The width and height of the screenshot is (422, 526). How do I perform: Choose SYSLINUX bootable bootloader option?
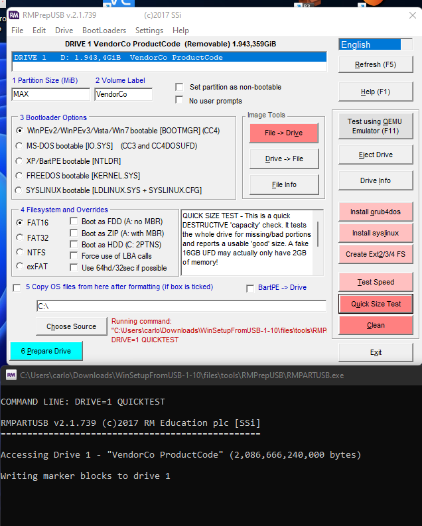click(x=21, y=190)
